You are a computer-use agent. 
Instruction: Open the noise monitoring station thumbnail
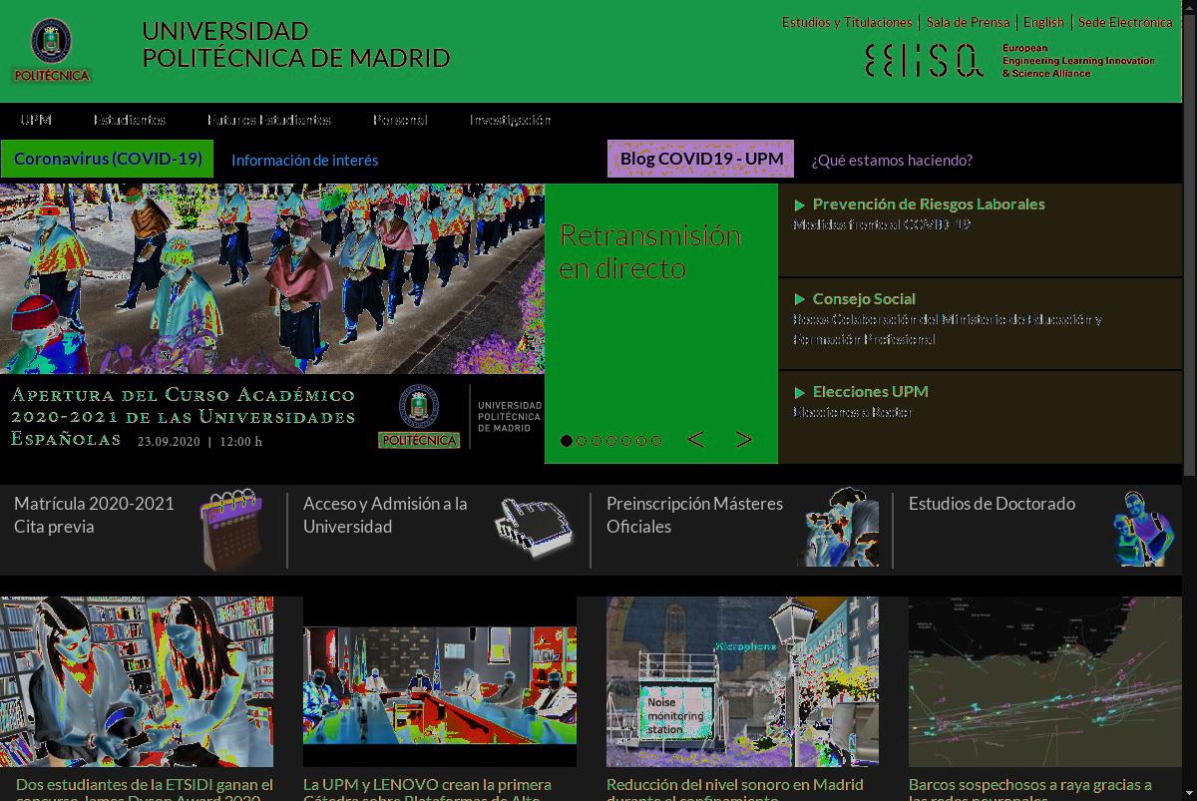click(742, 682)
